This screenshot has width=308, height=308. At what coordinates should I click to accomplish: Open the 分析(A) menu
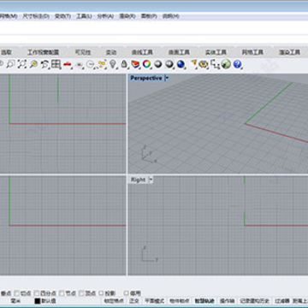point(105,16)
